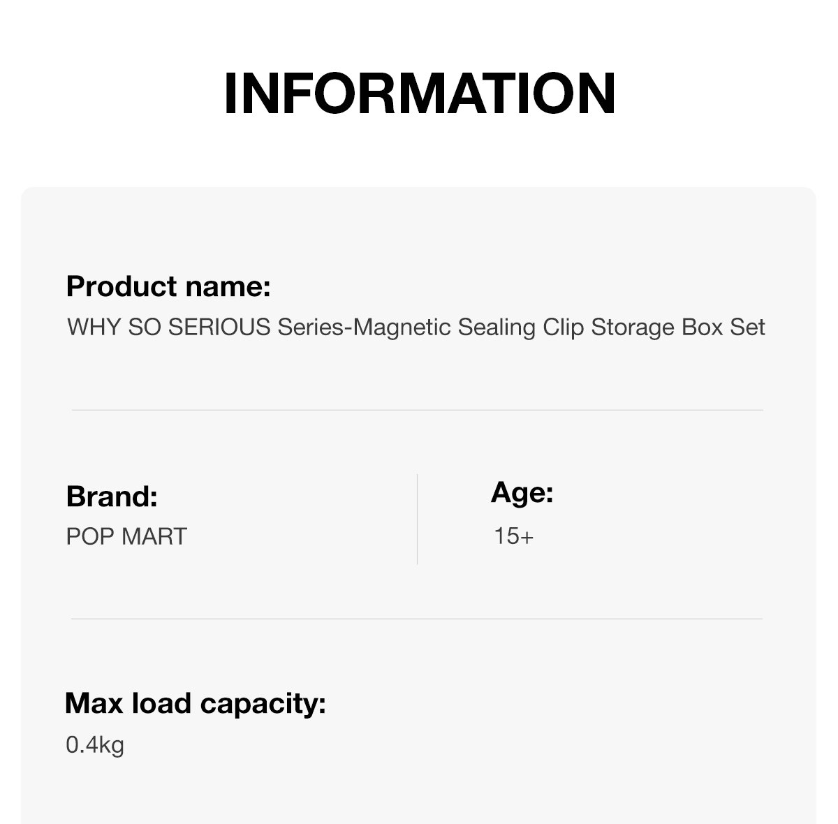
Task: Select the 'Age:' label
Action: (x=522, y=493)
